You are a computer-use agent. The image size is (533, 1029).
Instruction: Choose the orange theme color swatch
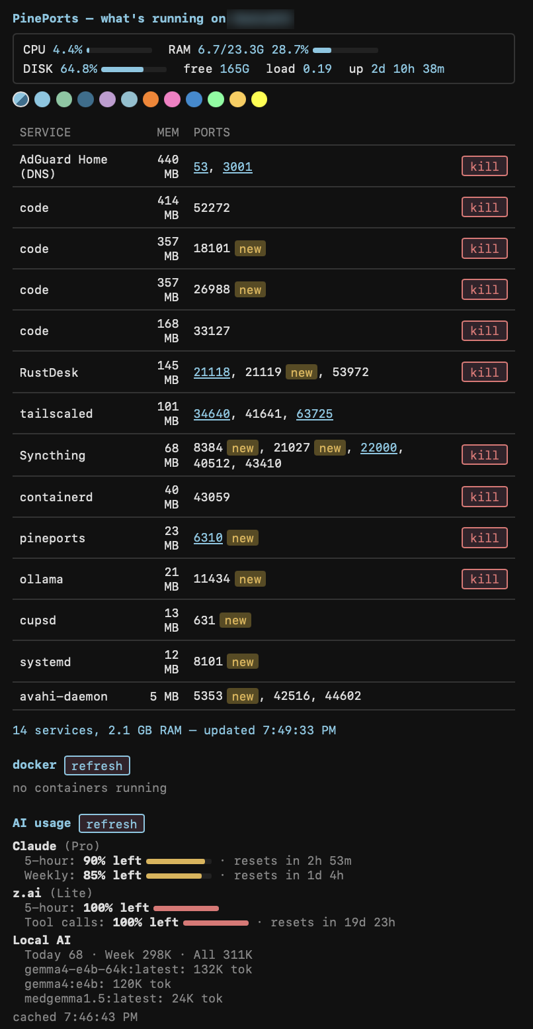pos(151,99)
